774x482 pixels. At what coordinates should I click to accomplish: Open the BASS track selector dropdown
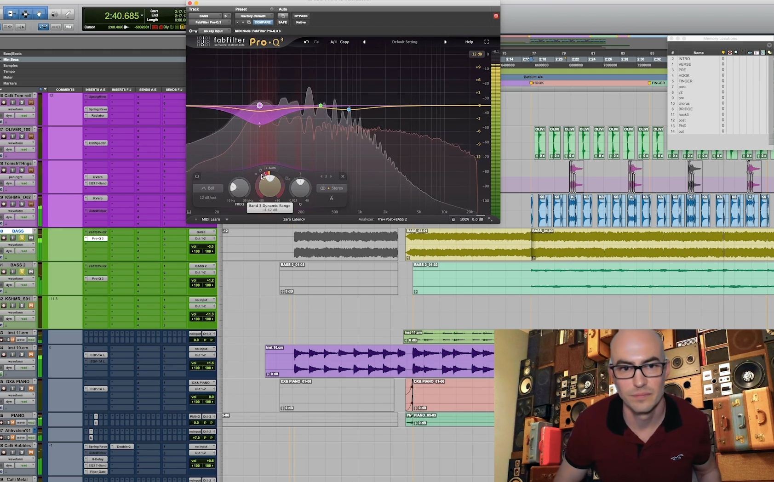[x=206, y=16]
